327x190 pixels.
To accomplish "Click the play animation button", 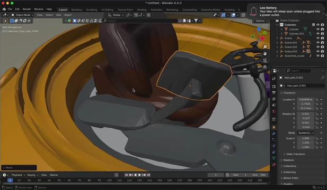I will [x=140, y=175].
